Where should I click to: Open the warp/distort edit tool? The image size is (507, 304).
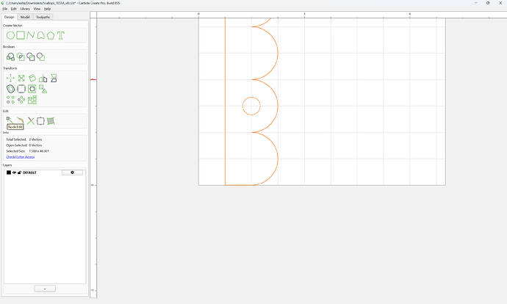(x=51, y=121)
